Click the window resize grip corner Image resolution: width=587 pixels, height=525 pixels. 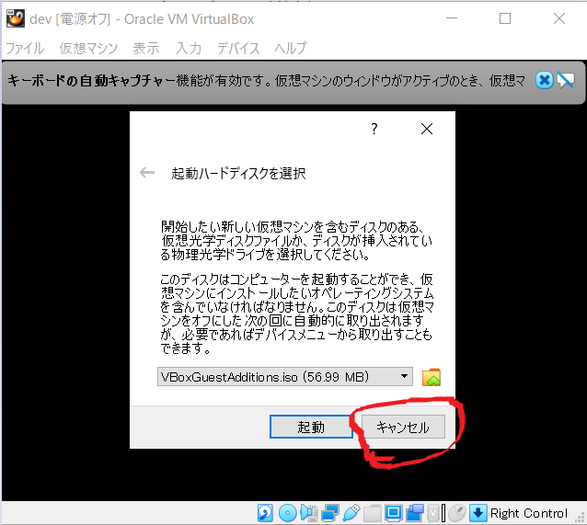581,519
